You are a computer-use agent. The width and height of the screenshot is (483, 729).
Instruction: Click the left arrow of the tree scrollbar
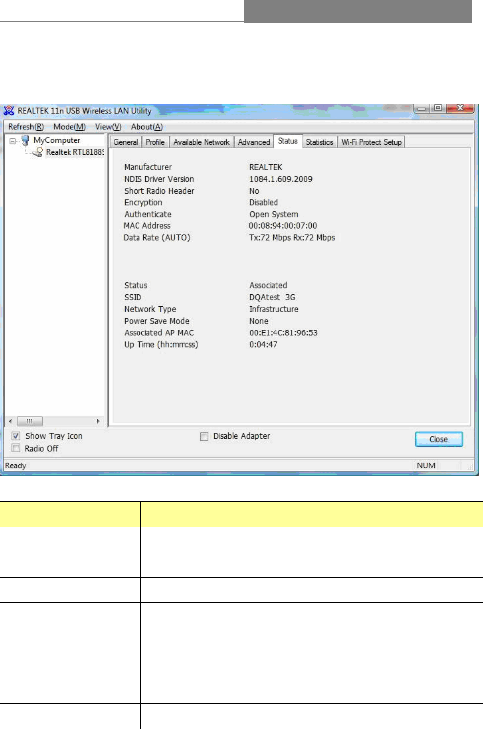coord(10,421)
